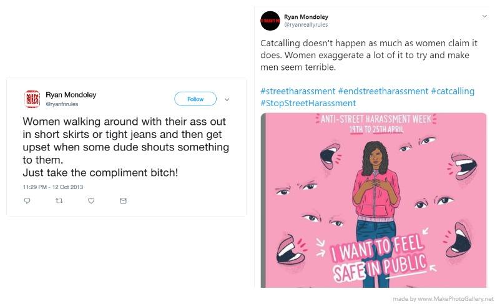
Task: Open the Ryan Mondoley name on the left tweet
Action: (x=71, y=95)
